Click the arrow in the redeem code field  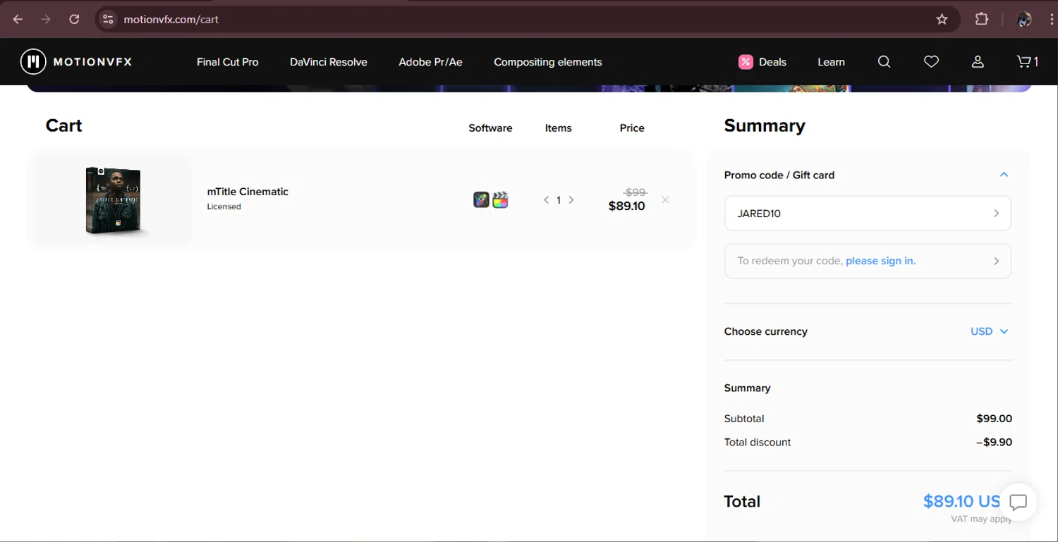pyautogui.click(x=996, y=261)
